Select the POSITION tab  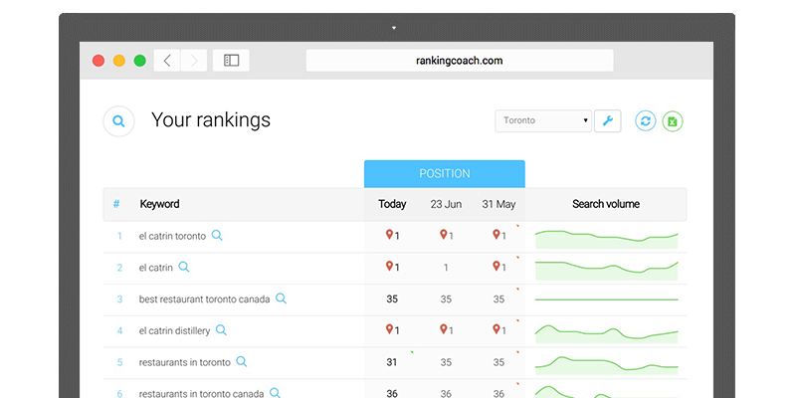click(x=444, y=173)
